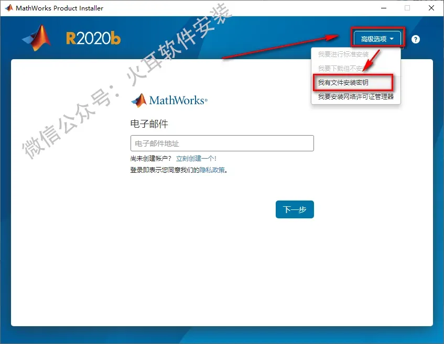Viewport: 444px width, 344px height.
Task: Click the 下一步 button
Action: tap(295, 209)
